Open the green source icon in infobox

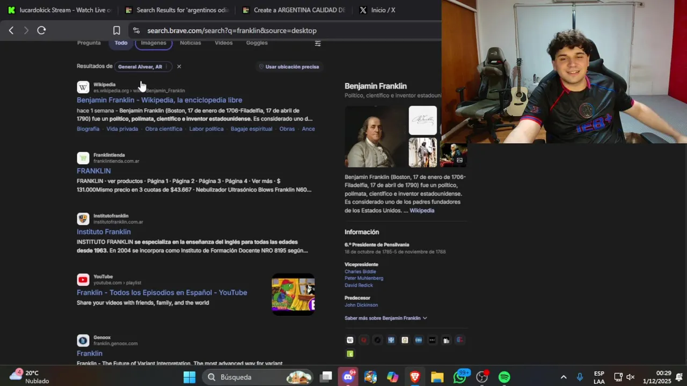(x=350, y=354)
